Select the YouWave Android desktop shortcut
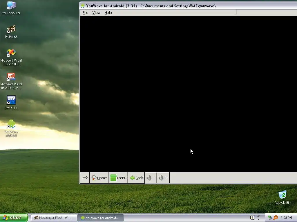 pos(11,128)
